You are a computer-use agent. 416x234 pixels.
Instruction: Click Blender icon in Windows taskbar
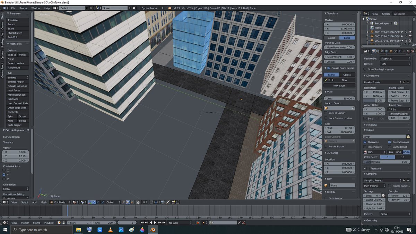click(153, 230)
